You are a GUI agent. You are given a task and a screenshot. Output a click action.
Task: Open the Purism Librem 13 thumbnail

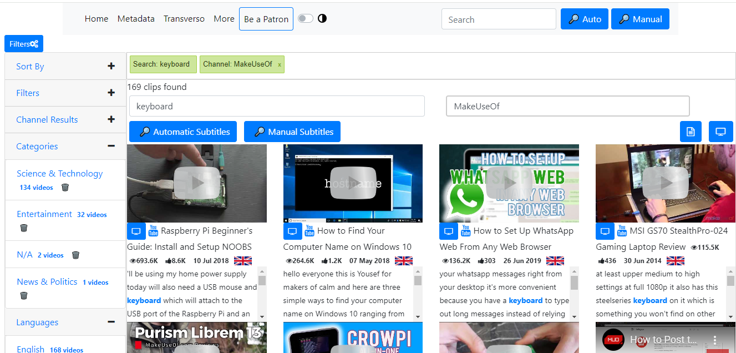tap(197, 337)
